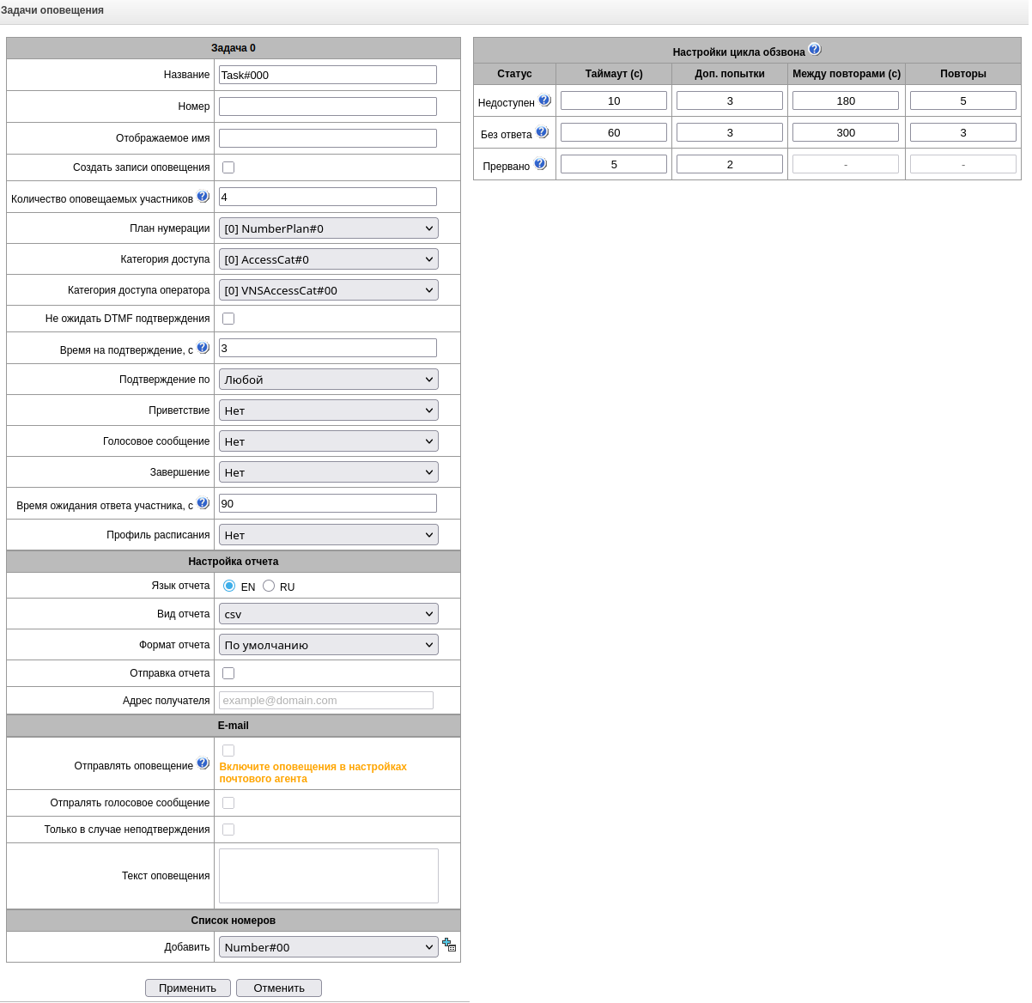Image resolution: width=1032 pixels, height=1003 pixels.
Task: Select RU report language radio button
Action: pos(269,586)
